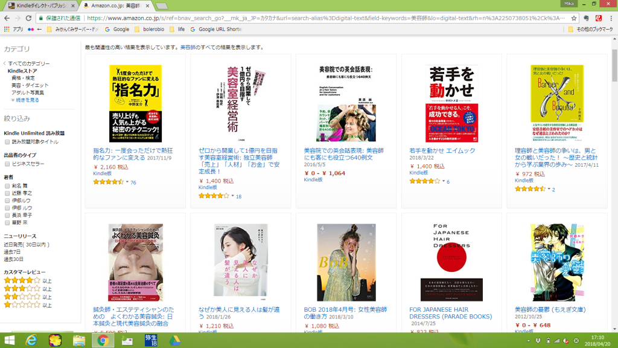The height and width of the screenshot is (348, 618).
Task: Open the 76 reviews count link
Action: tap(133, 182)
